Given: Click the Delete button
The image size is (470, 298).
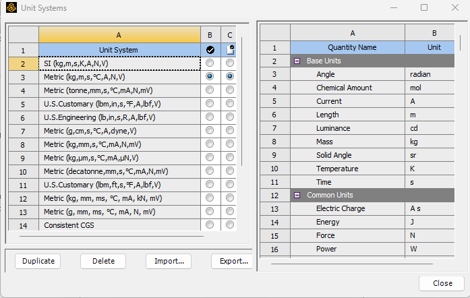Looking at the screenshot, I should point(103,261).
